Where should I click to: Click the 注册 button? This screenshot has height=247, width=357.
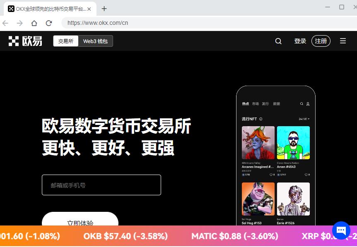coord(321,41)
